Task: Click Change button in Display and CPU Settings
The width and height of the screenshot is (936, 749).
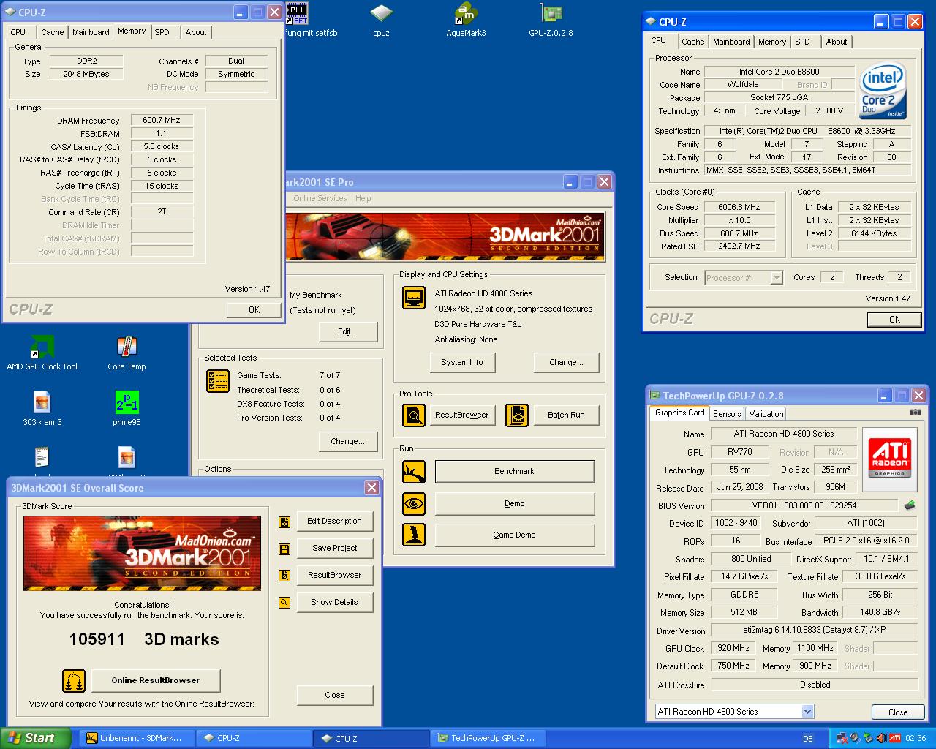Action: click(567, 362)
